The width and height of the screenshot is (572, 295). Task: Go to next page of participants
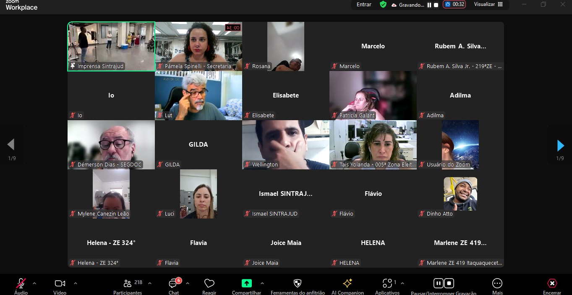tap(560, 145)
